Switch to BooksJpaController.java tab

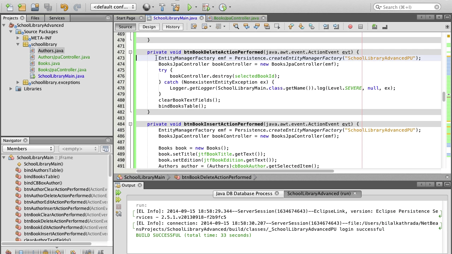[x=236, y=18]
